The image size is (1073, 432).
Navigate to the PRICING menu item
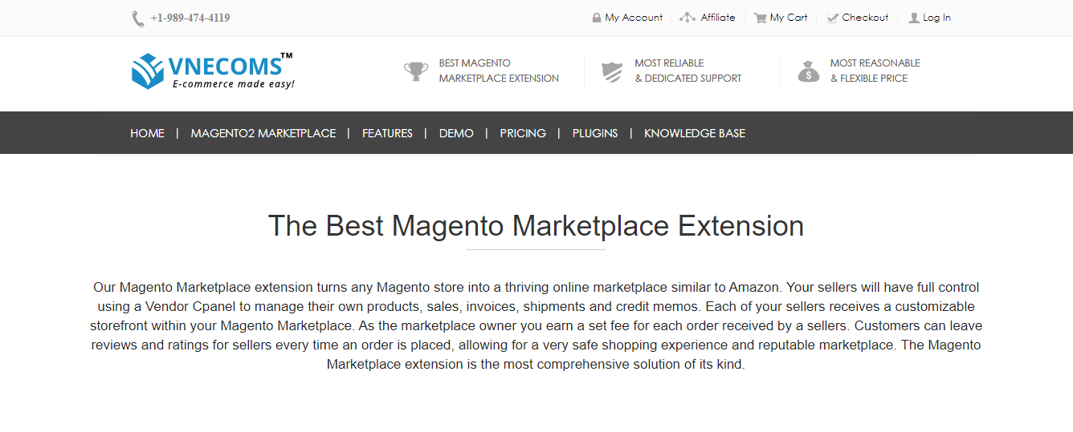(x=523, y=133)
